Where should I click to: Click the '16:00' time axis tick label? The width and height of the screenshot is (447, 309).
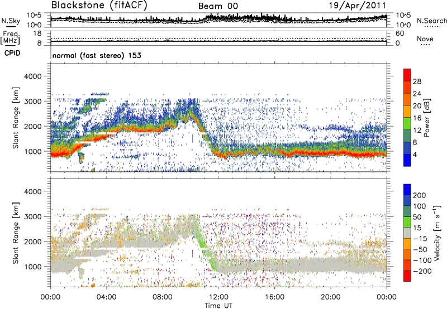[x=274, y=297]
